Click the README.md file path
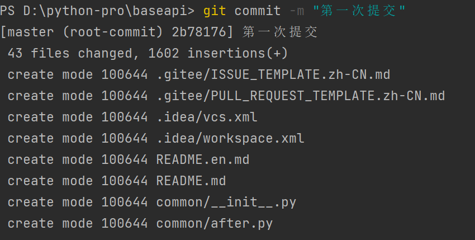The width and height of the screenshot is (475, 240). tap(191, 181)
